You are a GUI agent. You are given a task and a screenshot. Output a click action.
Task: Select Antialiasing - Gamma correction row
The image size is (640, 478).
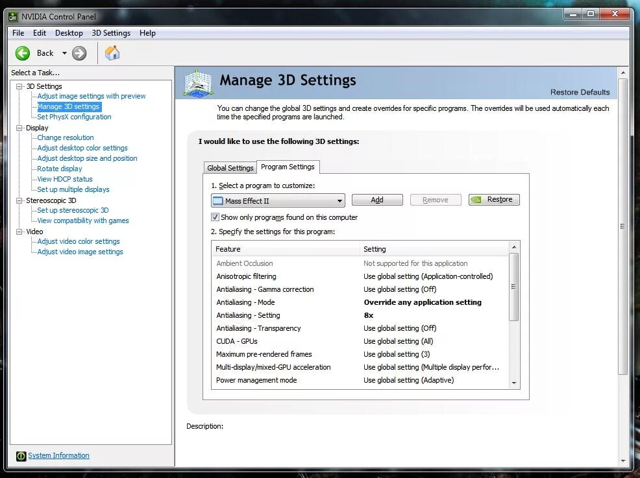360,289
